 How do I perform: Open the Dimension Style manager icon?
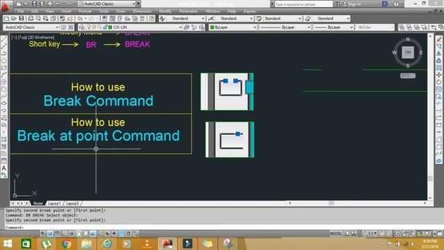(211, 19)
